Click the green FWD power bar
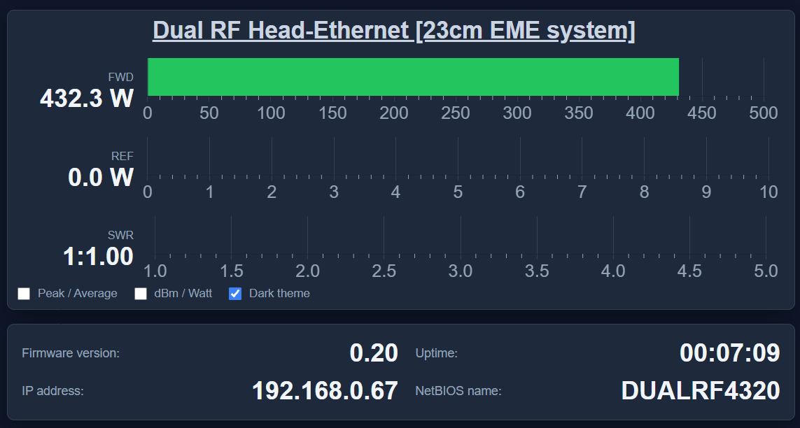800x428 pixels. [x=413, y=76]
